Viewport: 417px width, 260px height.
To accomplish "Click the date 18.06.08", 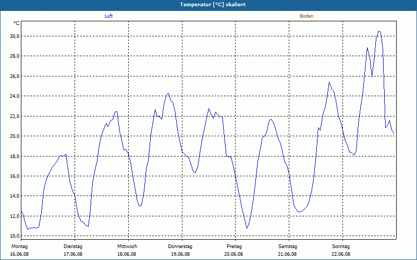I will 127,254.
